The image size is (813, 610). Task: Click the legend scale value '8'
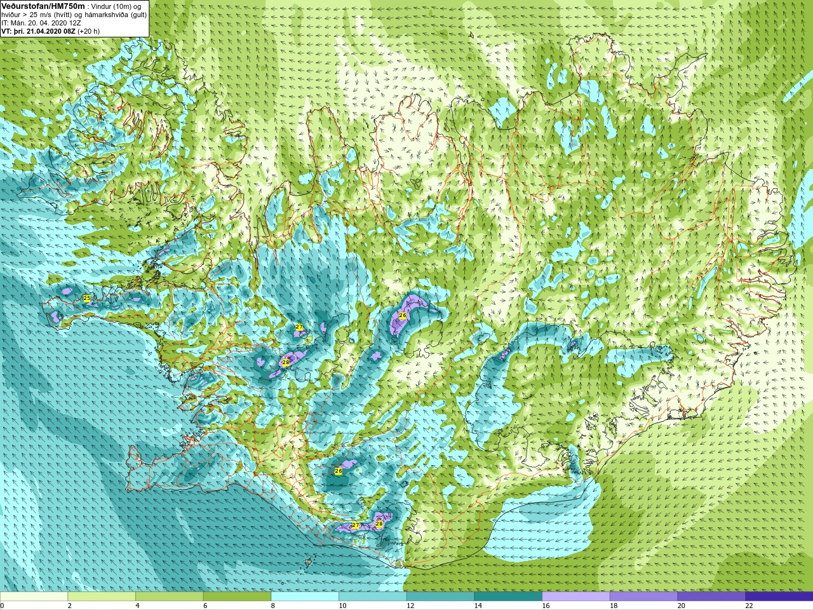(x=272, y=606)
